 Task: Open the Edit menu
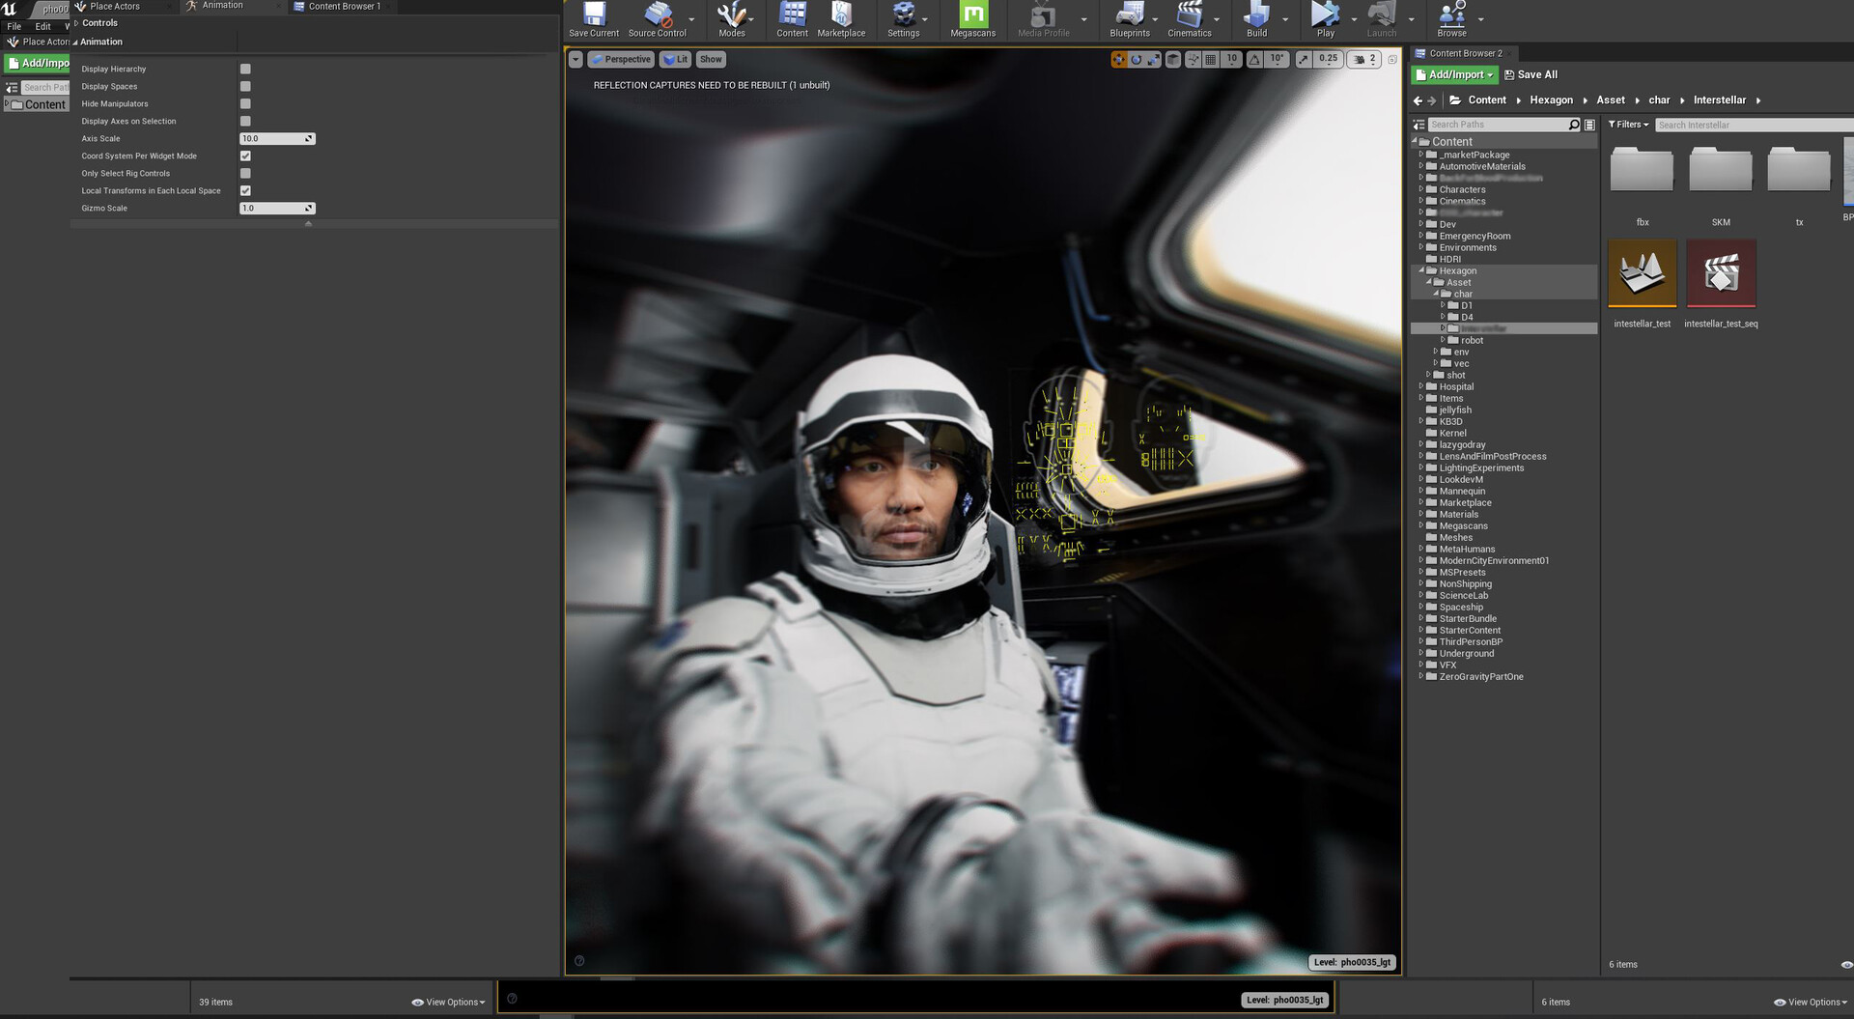[x=42, y=26]
